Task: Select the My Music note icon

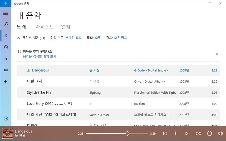Action: 6,36
